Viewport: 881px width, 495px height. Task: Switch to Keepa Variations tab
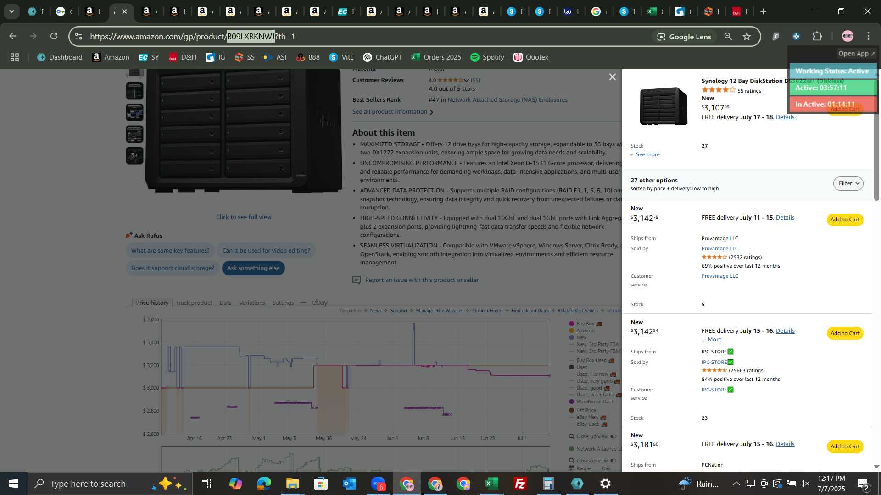click(x=252, y=303)
